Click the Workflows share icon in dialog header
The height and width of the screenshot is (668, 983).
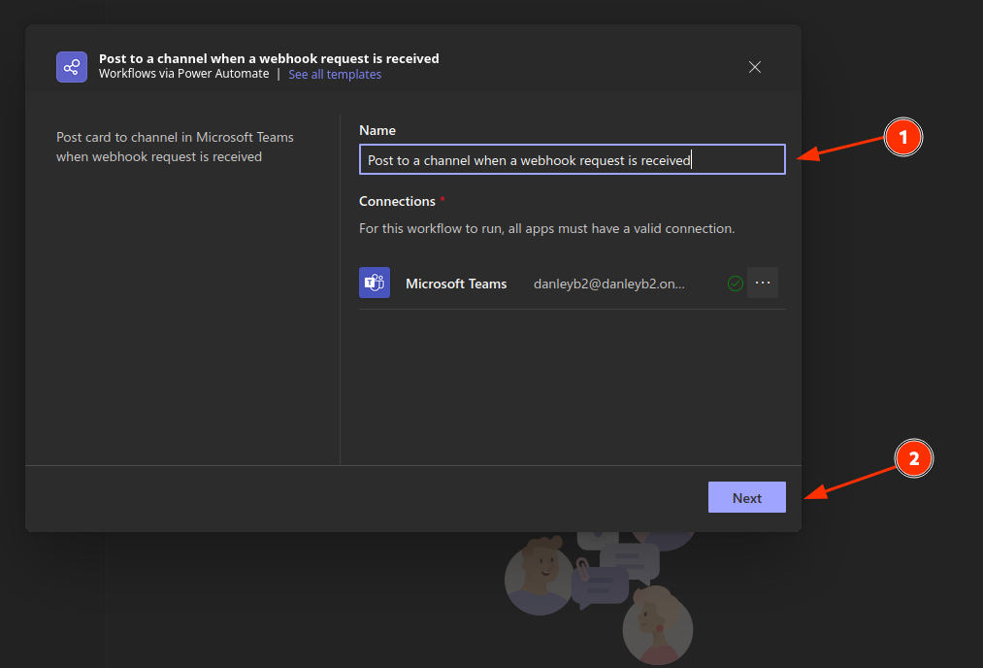pos(72,67)
